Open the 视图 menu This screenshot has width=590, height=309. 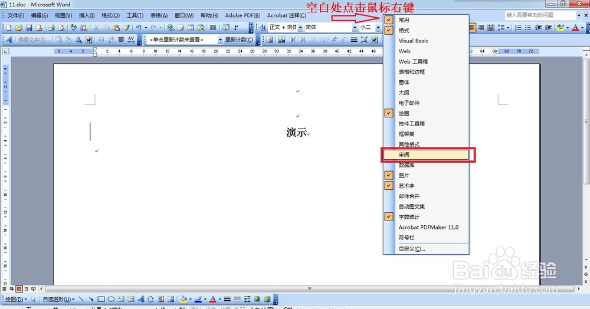point(63,15)
